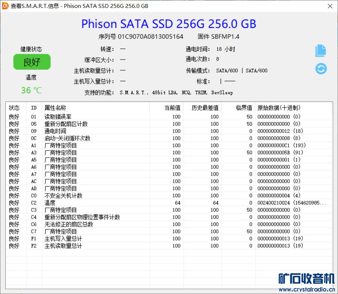Select the 温度 attribute row with ID C2
The image size is (338, 294).
tap(169, 203)
